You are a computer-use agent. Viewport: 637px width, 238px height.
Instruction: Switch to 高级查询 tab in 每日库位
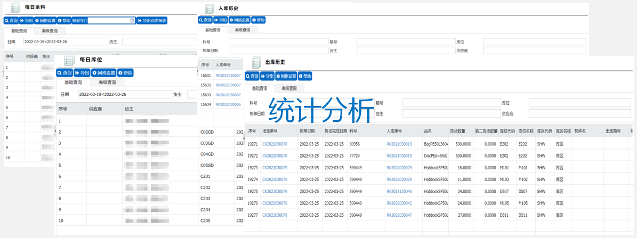(107, 83)
